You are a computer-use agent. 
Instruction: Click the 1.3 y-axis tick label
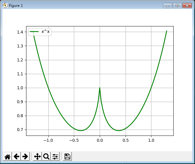[x=20, y=46]
